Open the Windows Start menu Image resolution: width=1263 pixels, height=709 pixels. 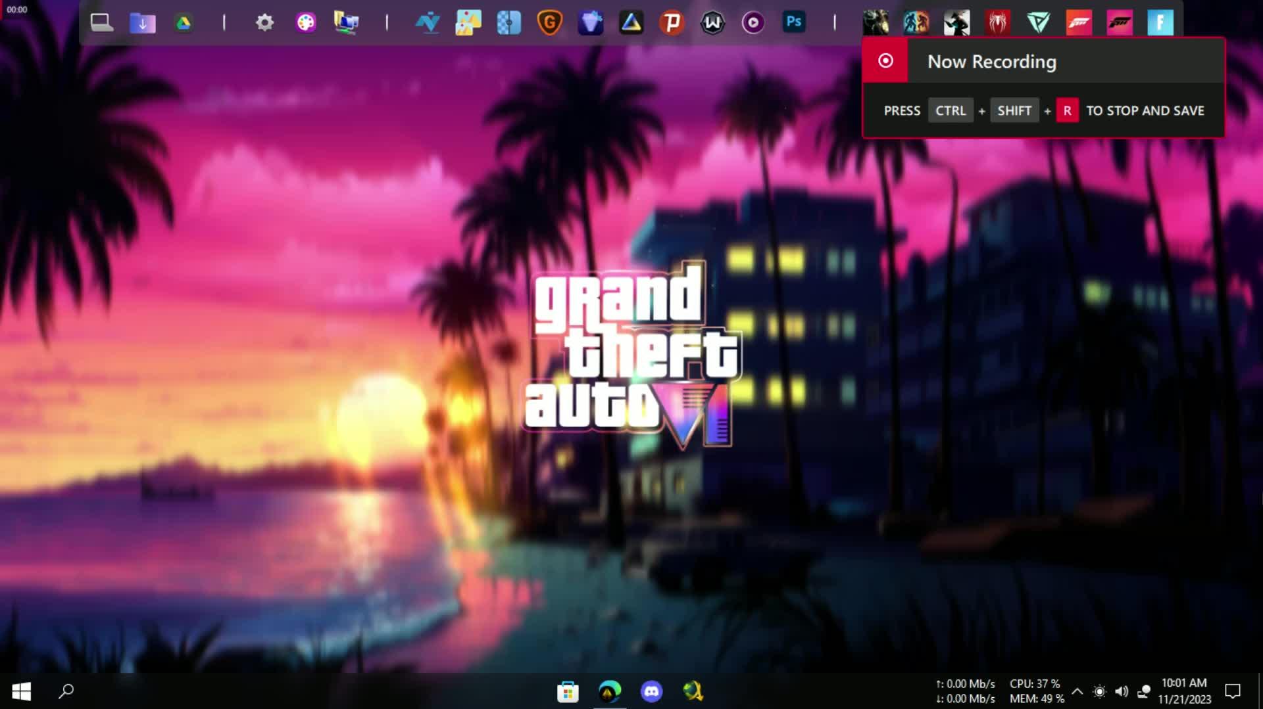tap(21, 691)
